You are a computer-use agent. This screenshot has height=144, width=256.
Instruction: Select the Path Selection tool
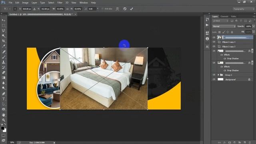[x=4, y=104]
